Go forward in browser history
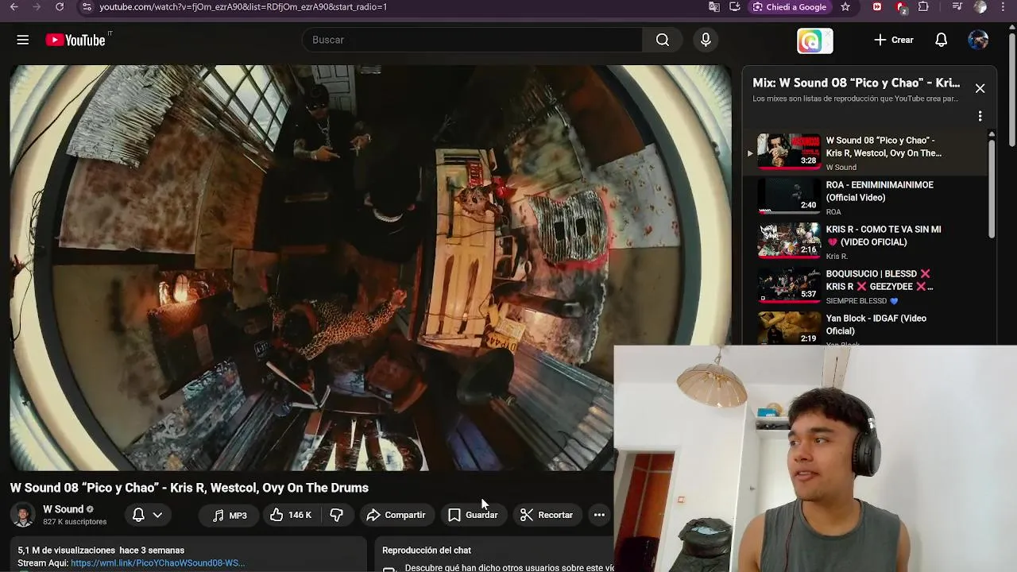The height and width of the screenshot is (572, 1017). [x=37, y=7]
